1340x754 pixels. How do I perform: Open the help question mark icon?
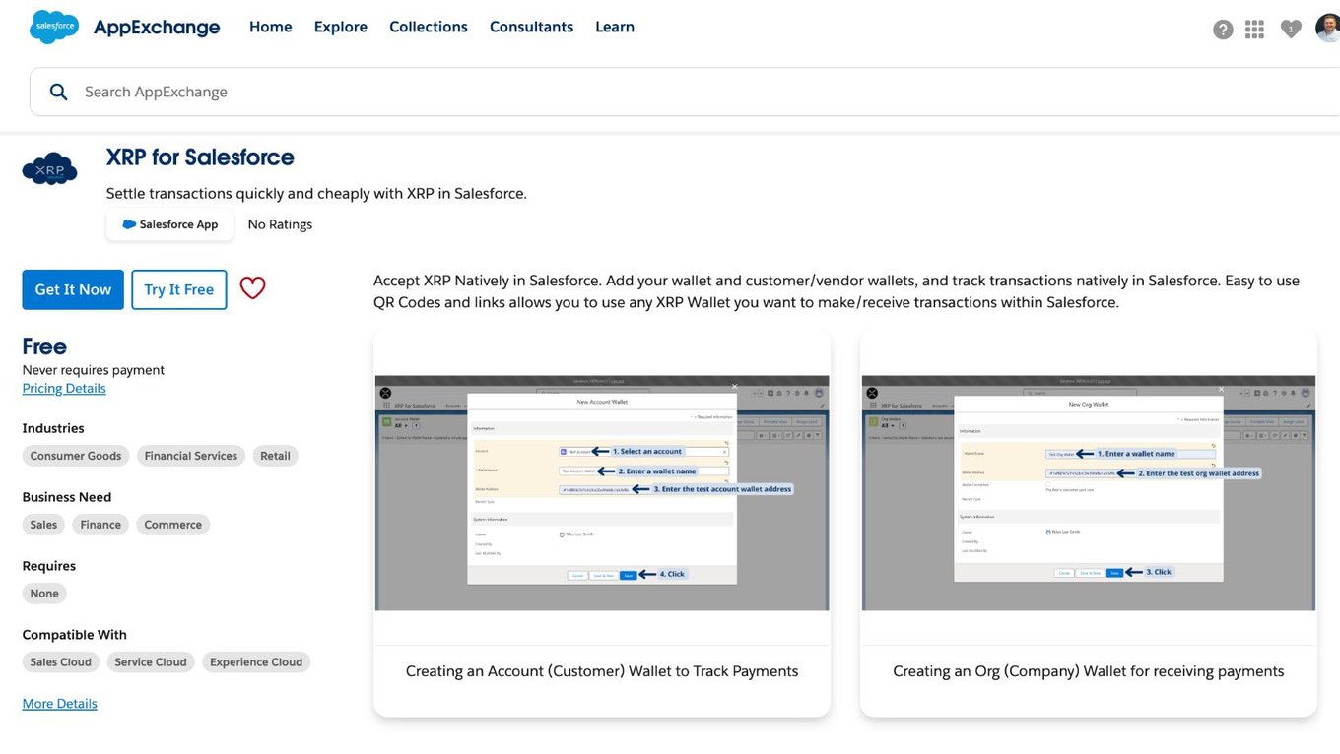coord(1223,30)
